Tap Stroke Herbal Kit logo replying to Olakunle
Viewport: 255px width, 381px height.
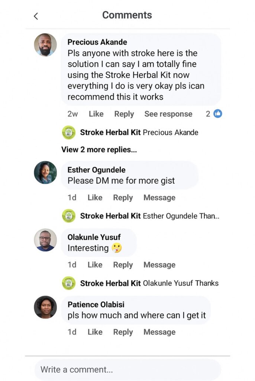[x=69, y=283]
